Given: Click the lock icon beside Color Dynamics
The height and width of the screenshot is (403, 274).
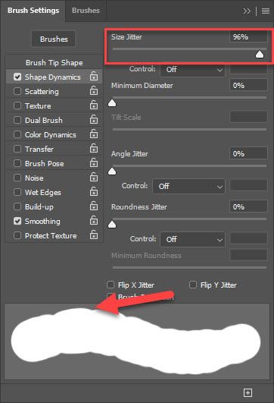Looking at the screenshot, I should [x=94, y=134].
